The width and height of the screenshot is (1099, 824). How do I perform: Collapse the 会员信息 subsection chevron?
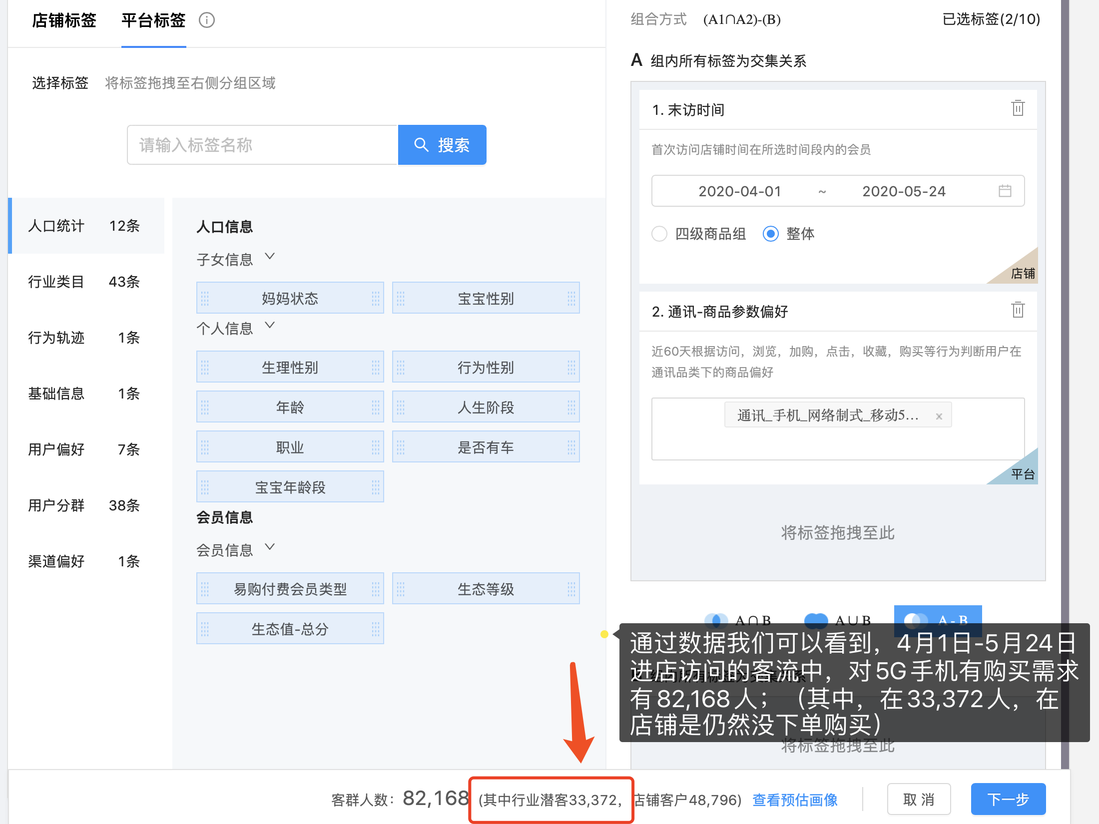[270, 547]
